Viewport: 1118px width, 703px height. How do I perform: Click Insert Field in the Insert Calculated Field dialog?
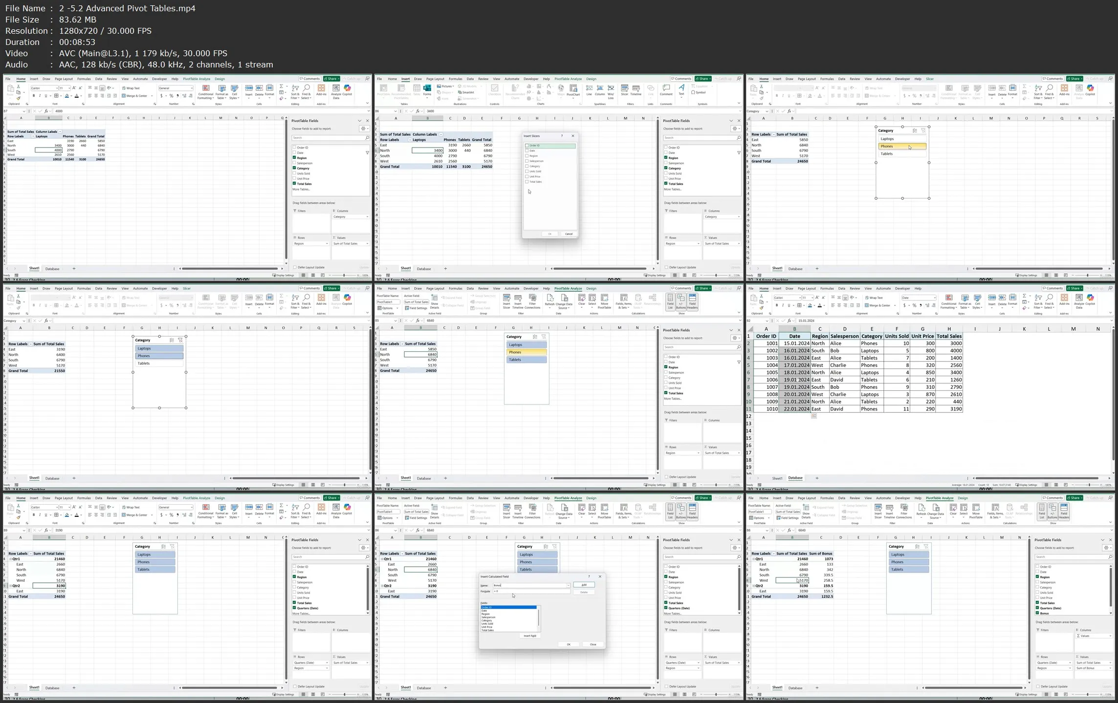point(530,636)
